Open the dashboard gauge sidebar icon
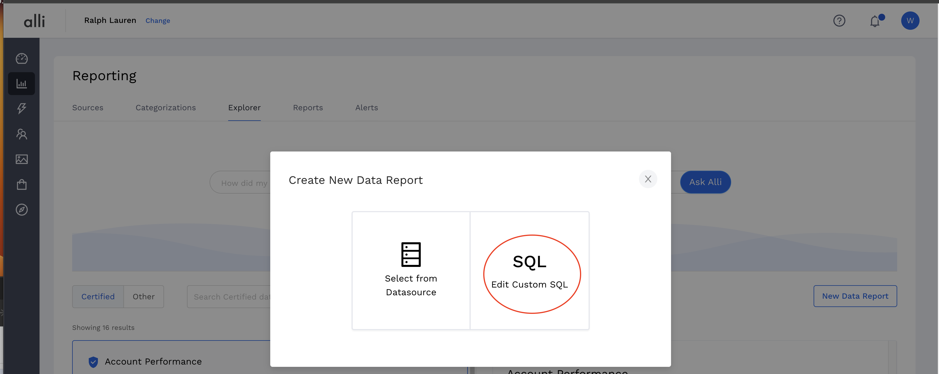The image size is (939, 374). pyautogui.click(x=21, y=58)
